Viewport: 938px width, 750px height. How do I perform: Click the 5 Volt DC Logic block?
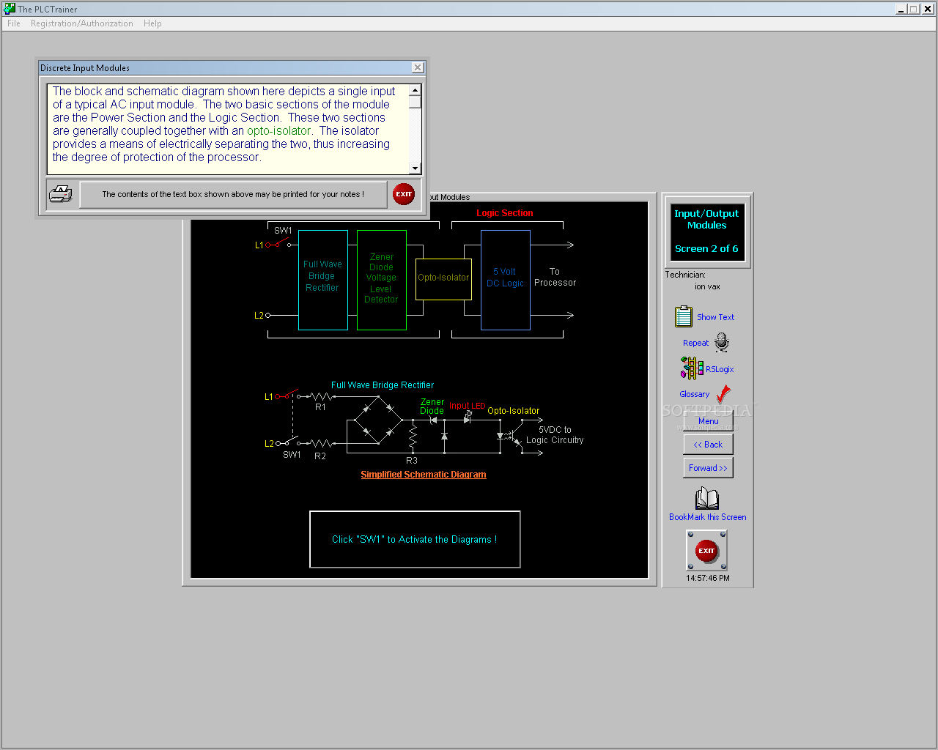506,280
